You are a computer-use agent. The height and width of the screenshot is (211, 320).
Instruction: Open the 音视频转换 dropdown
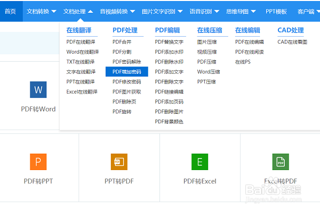tap(117, 11)
